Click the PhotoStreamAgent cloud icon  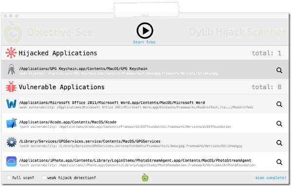pyautogui.click(x=11, y=161)
